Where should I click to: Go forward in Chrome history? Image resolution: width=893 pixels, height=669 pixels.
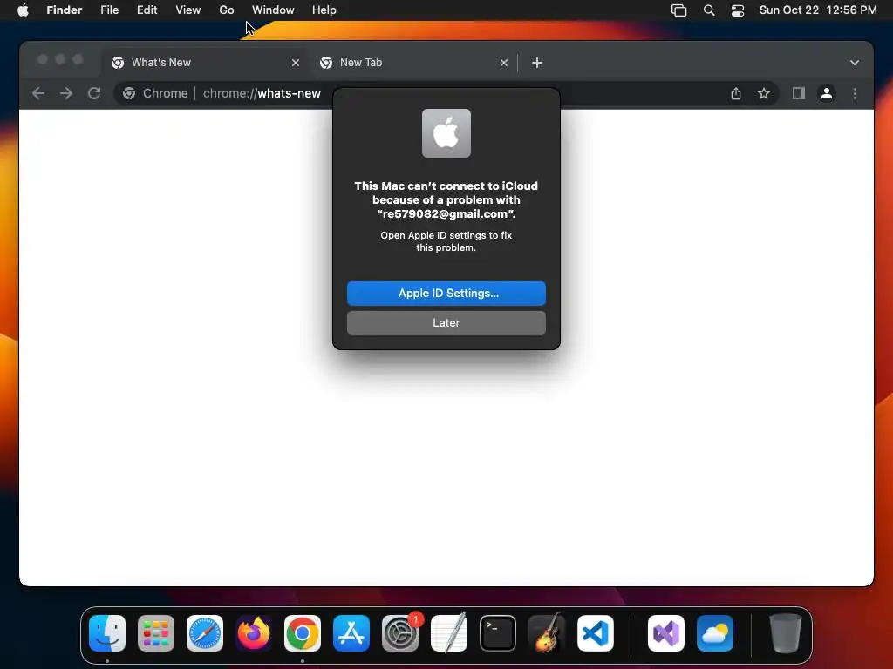[66, 93]
